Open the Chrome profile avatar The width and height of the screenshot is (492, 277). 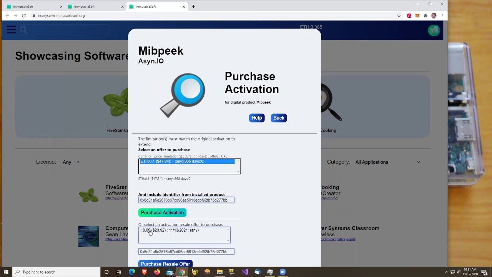pyautogui.click(x=434, y=16)
